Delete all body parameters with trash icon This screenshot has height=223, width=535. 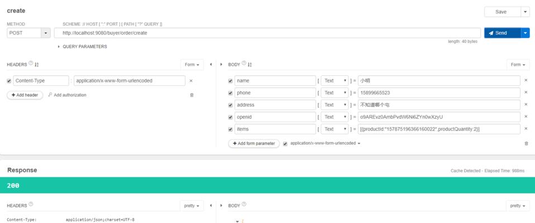(x=526, y=144)
